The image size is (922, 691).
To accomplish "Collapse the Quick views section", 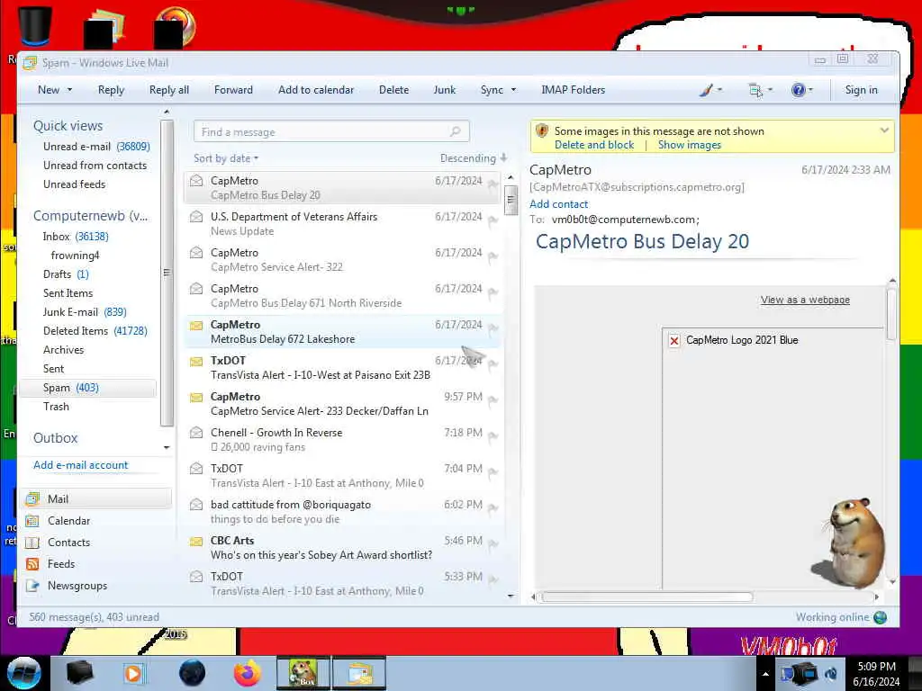I will pos(68,126).
